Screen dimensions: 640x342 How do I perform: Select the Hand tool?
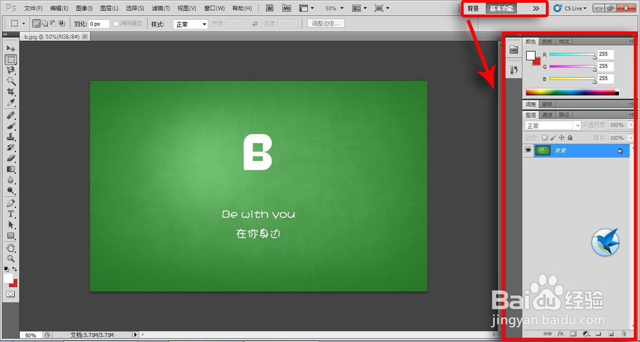(x=11, y=248)
